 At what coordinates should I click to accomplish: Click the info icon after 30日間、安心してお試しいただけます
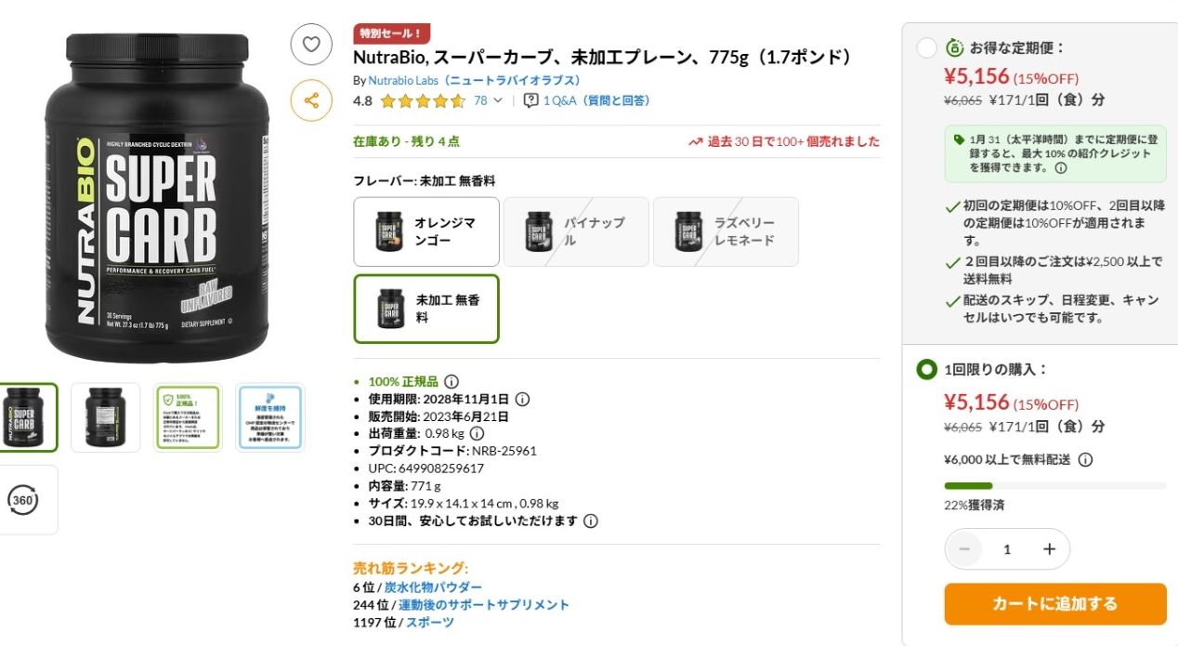click(x=591, y=521)
